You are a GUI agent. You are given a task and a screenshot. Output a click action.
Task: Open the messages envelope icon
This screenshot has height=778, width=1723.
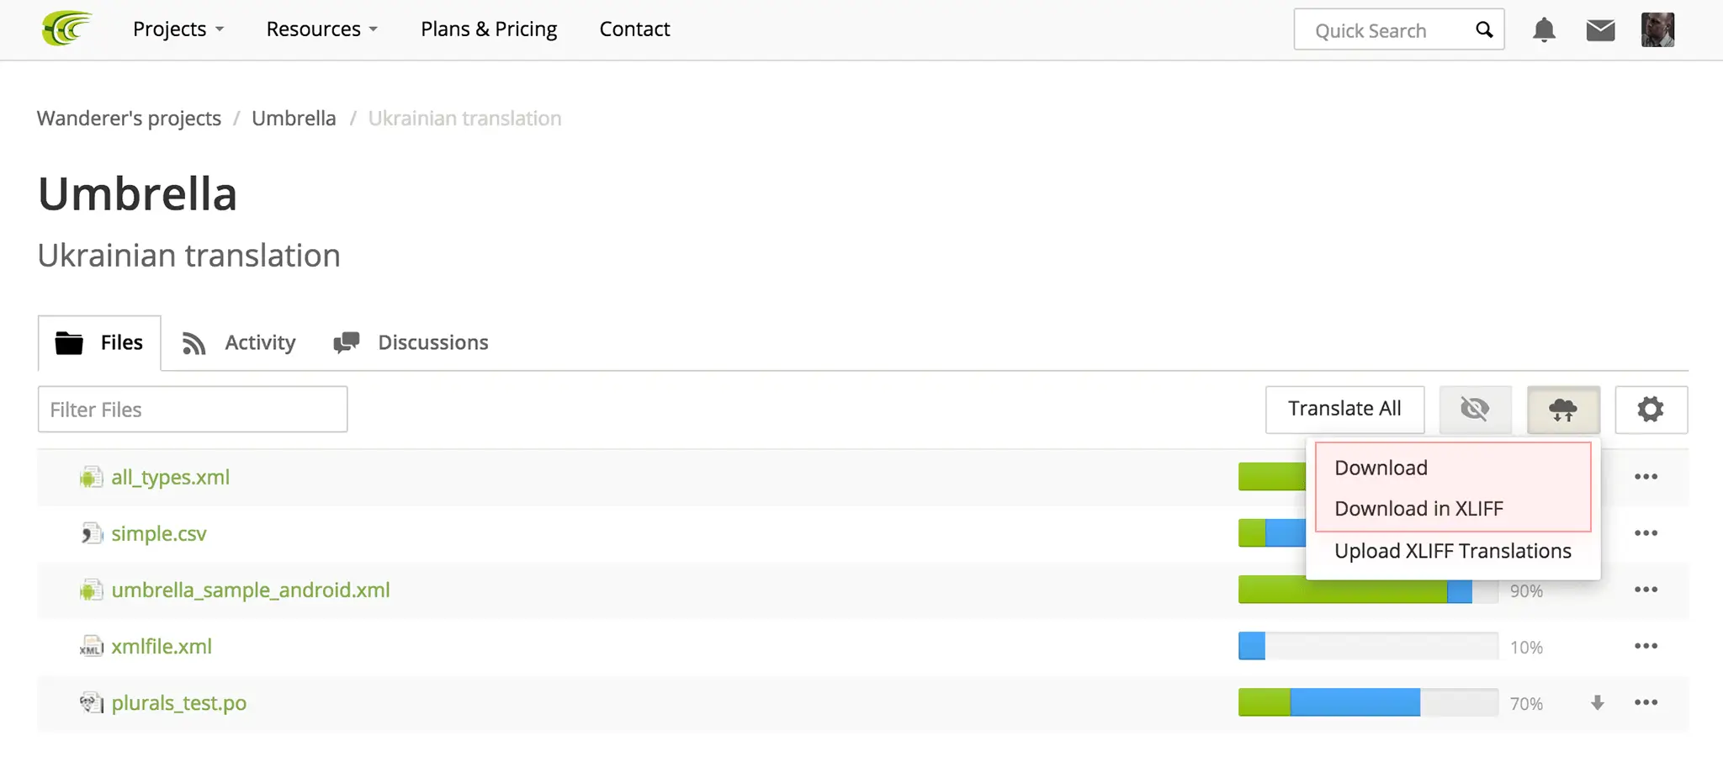coord(1600,30)
